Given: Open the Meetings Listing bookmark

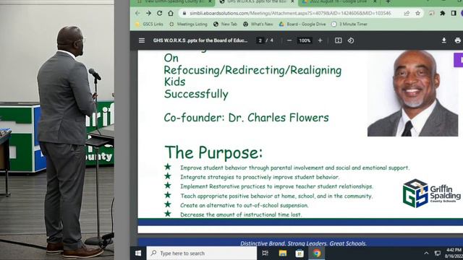Looking at the screenshot, I should [x=188, y=24].
